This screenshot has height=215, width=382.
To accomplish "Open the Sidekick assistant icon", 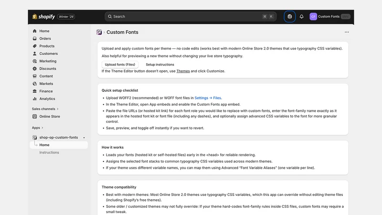I will pos(290,17).
